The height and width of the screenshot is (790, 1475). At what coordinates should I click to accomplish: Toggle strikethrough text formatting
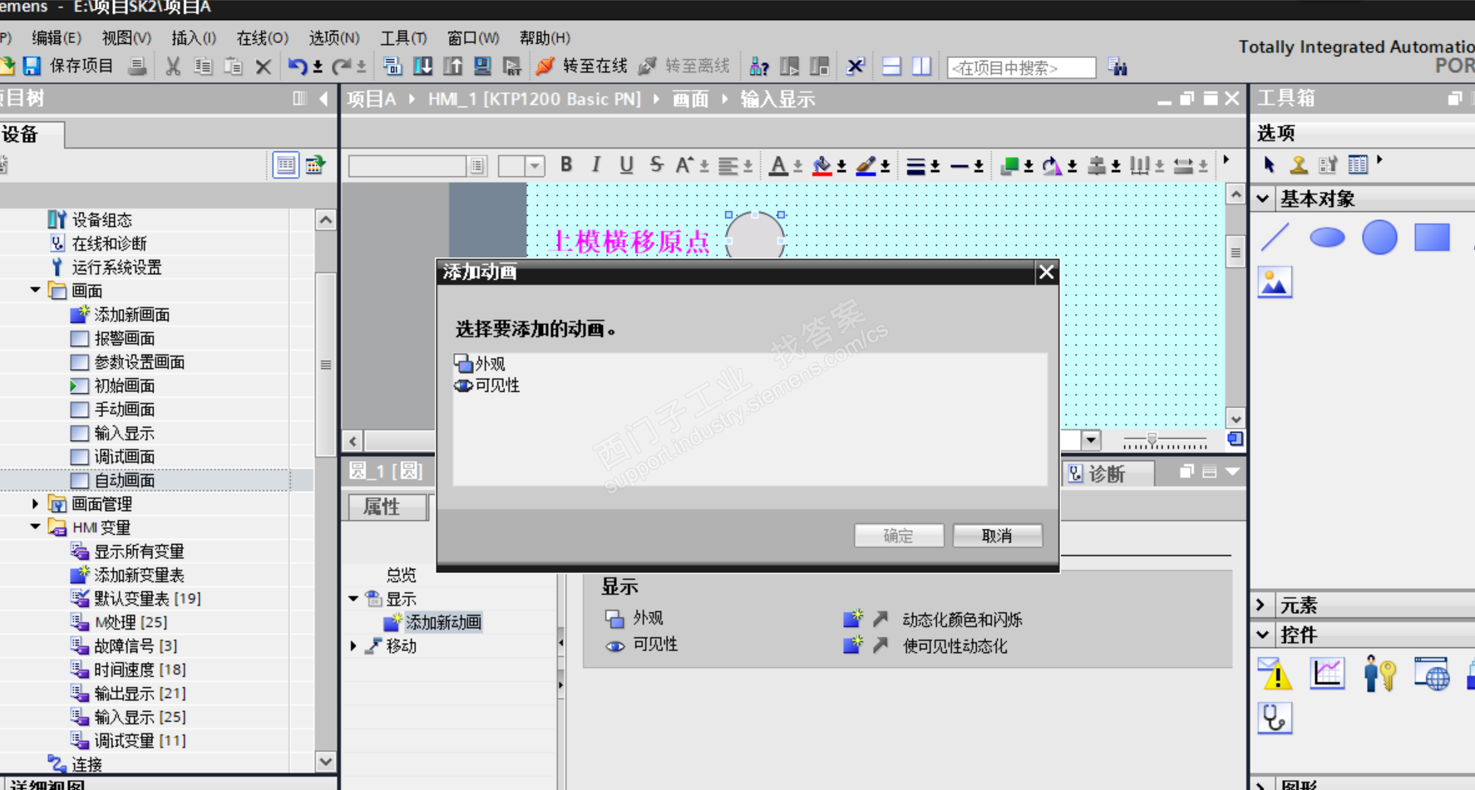656,164
